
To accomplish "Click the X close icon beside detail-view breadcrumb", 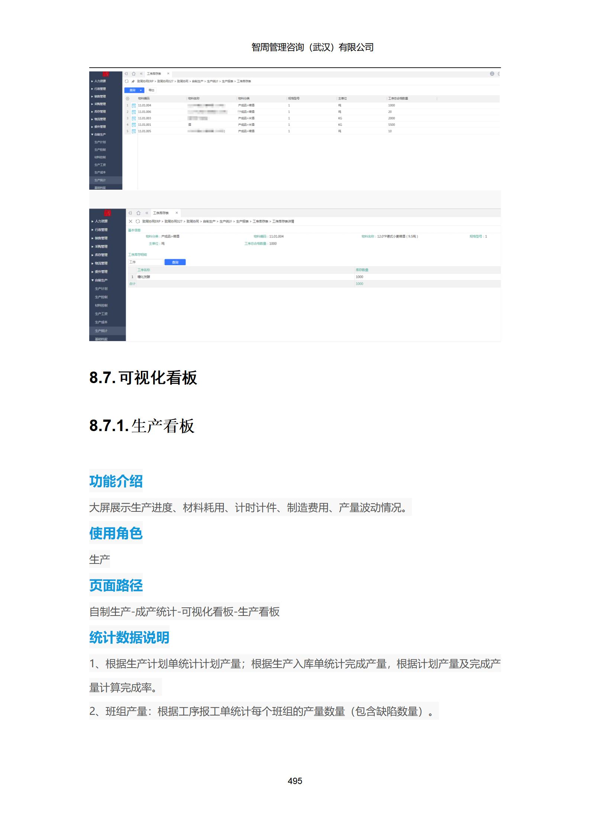I will pyautogui.click(x=130, y=221).
